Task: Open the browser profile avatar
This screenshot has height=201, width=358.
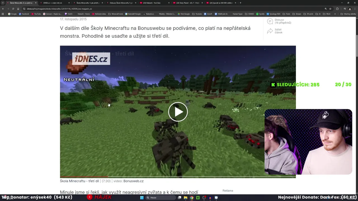Action: (350, 9)
